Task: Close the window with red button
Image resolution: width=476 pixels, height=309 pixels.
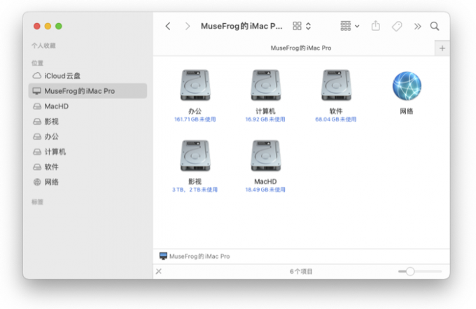Action: (37, 26)
